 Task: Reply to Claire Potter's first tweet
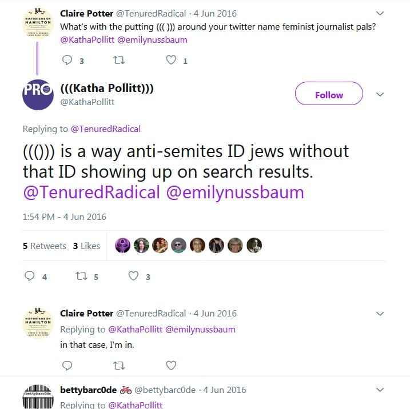coord(67,61)
